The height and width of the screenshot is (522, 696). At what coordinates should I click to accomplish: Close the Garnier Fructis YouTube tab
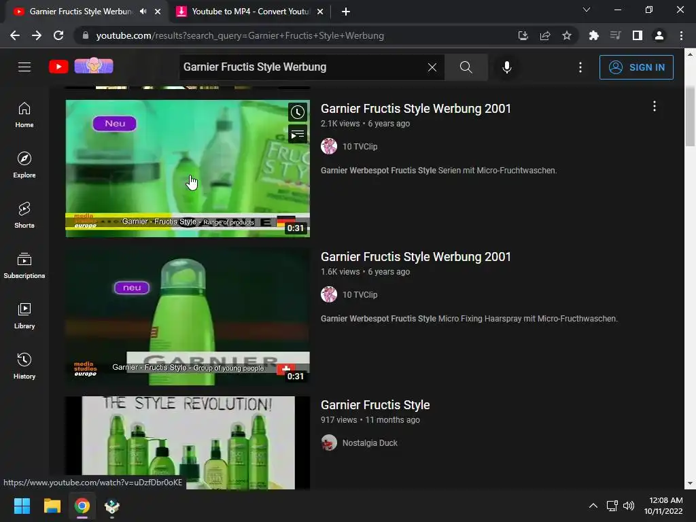[158, 12]
